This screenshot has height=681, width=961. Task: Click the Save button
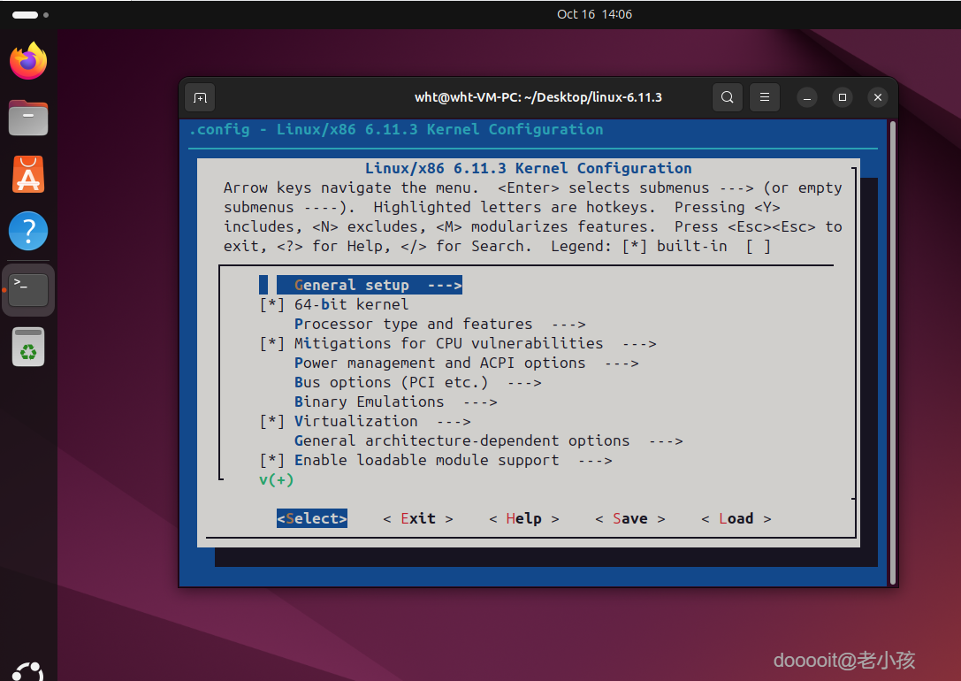pyautogui.click(x=630, y=518)
